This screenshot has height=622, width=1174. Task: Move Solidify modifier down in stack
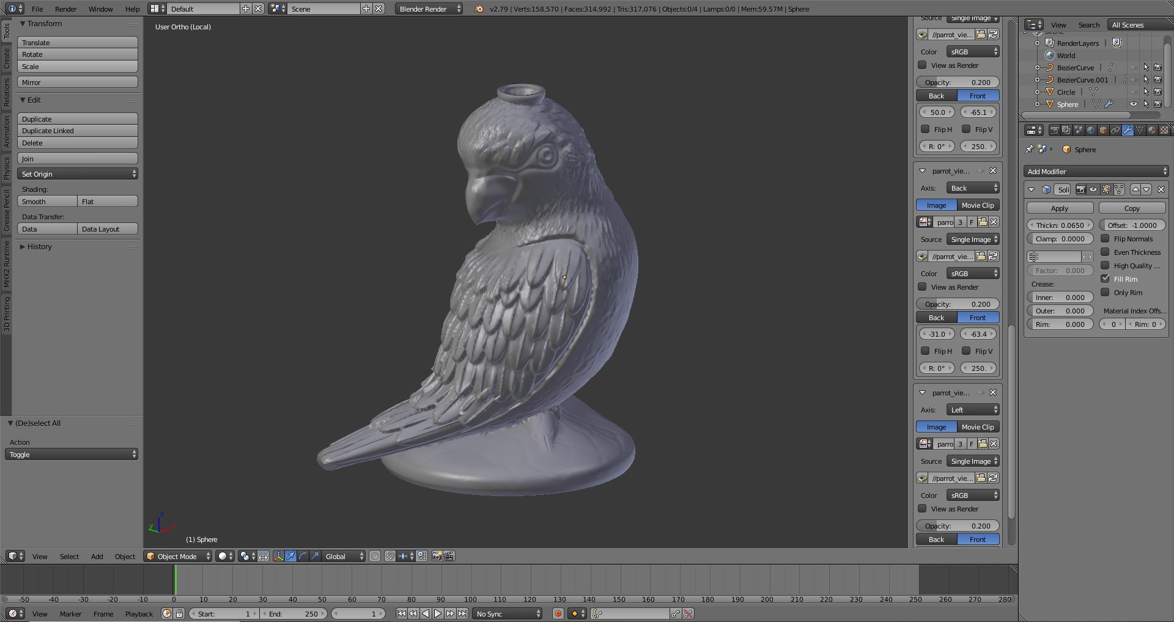(1146, 189)
